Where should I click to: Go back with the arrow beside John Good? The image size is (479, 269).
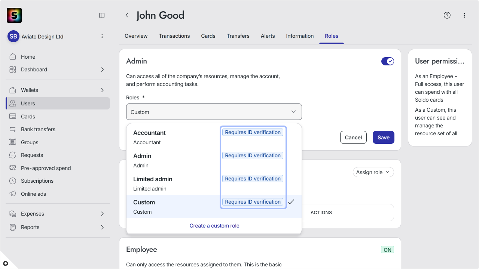point(127,15)
